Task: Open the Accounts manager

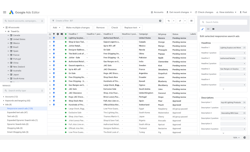Action: pyautogui.click(x=157, y=12)
